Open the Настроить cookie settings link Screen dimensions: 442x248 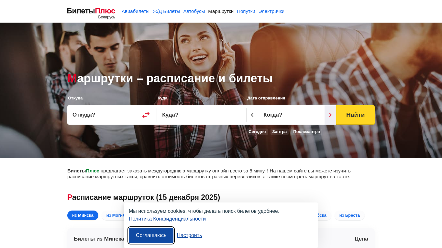[x=189, y=235]
